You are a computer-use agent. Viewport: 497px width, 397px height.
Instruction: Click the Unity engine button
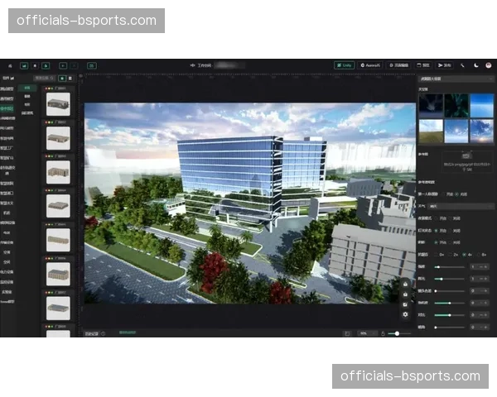[x=345, y=65]
